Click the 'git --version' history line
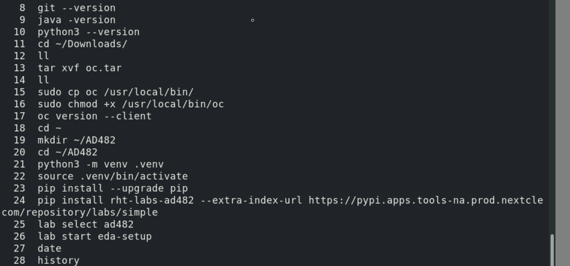 click(76, 8)
